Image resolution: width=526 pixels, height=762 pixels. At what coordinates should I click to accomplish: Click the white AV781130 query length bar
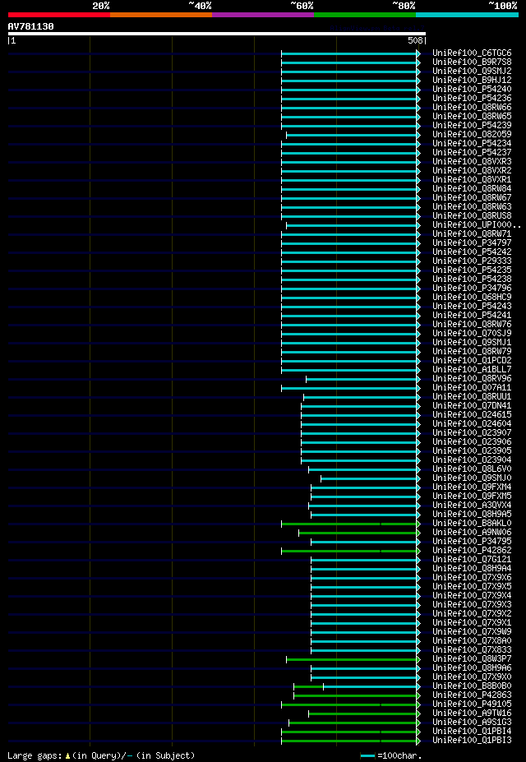(217, 34)
